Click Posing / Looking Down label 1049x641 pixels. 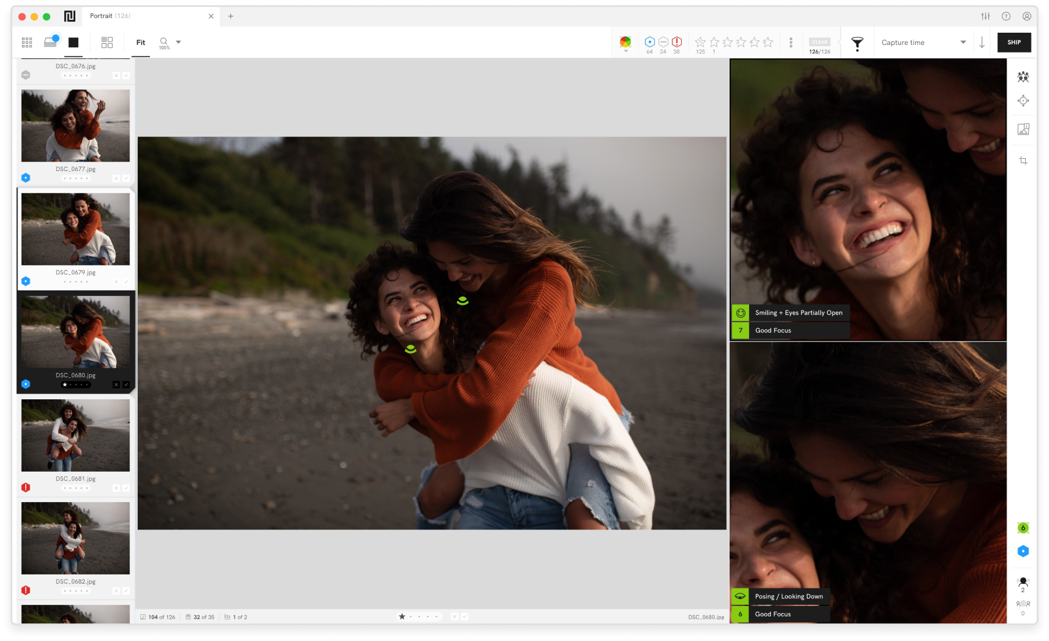789,597
